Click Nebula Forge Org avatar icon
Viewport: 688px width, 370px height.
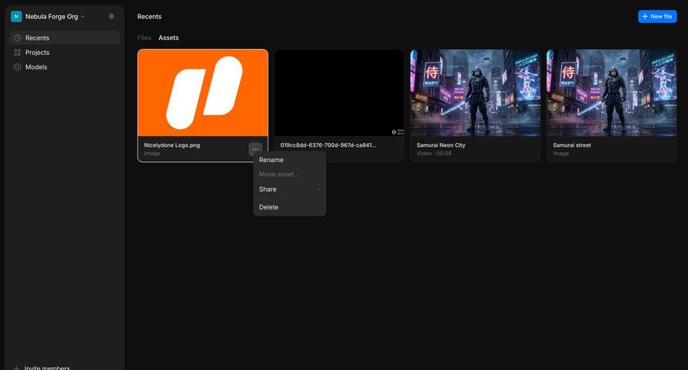[16, 16]
